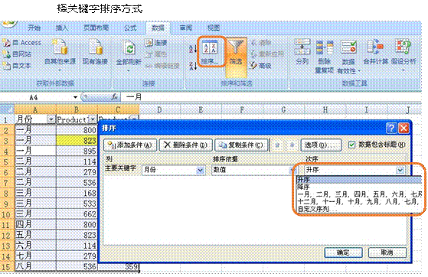Click the Properties (属性) ribbon item
This screenshot has height=277, width=428.
point(156,54)
